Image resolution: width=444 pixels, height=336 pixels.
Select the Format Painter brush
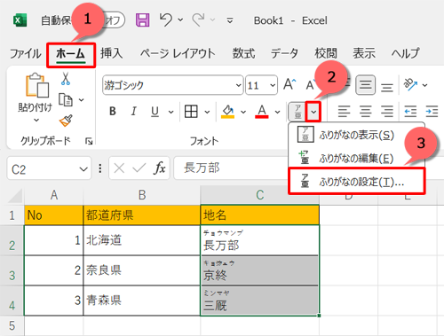coord(66,121)
